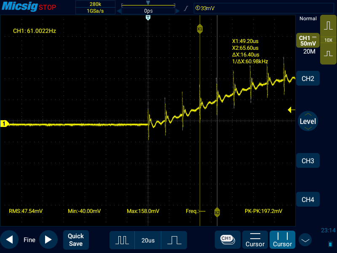Toggle the Fine adjustment mode

(29, 240)
